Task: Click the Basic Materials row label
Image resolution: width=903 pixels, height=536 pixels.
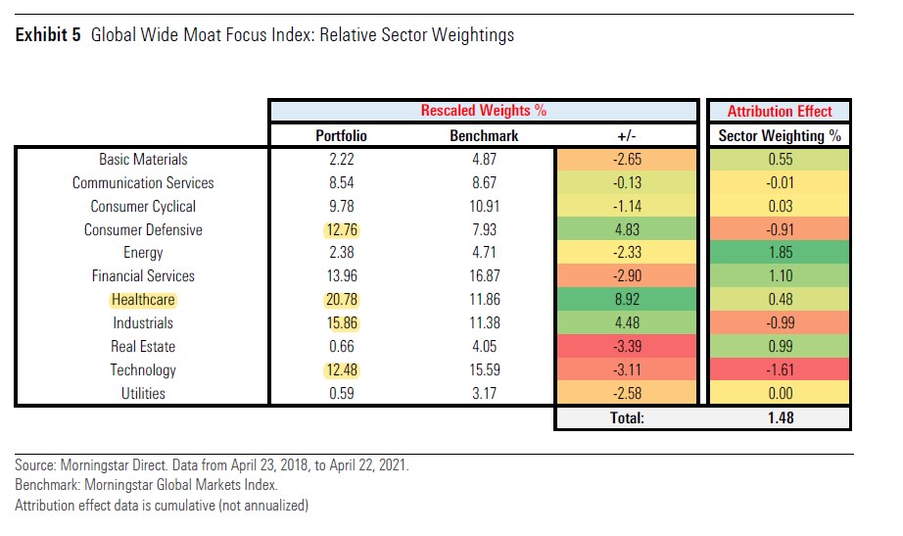Action: (x=143, y=159)
